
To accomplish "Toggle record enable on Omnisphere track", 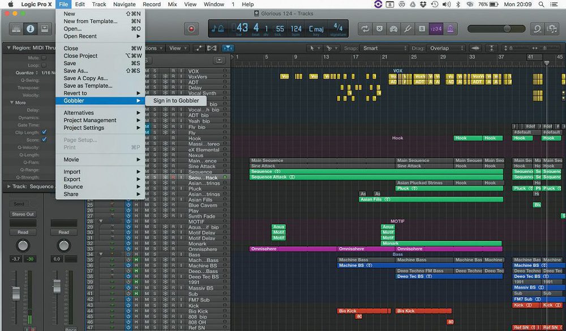I will click(x=173, y=249).
